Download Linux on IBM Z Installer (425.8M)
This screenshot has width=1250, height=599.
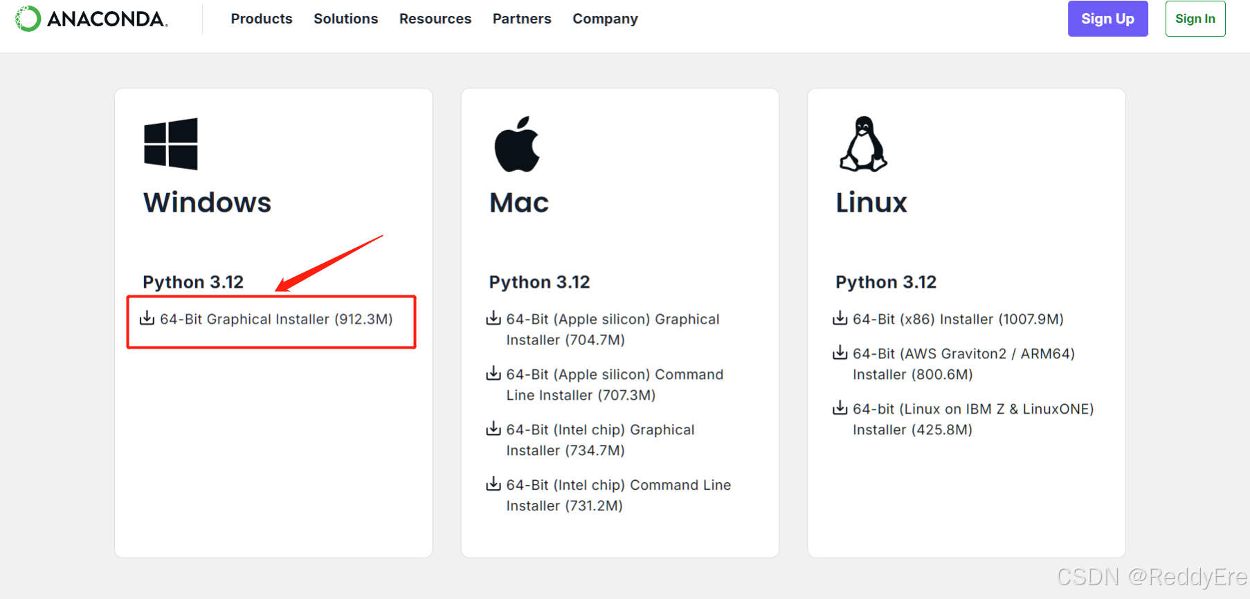click(973, 419)
